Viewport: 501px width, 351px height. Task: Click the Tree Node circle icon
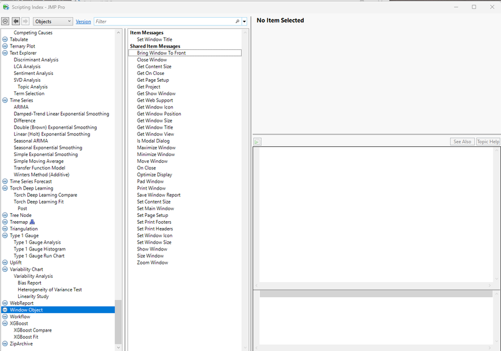(5, 215)
